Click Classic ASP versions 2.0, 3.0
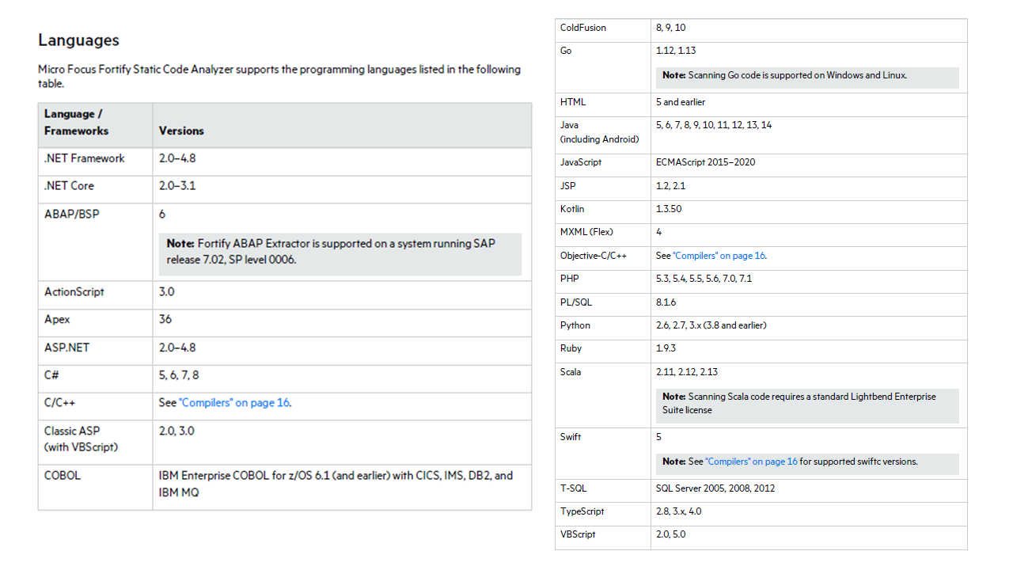 coord(176,431)
